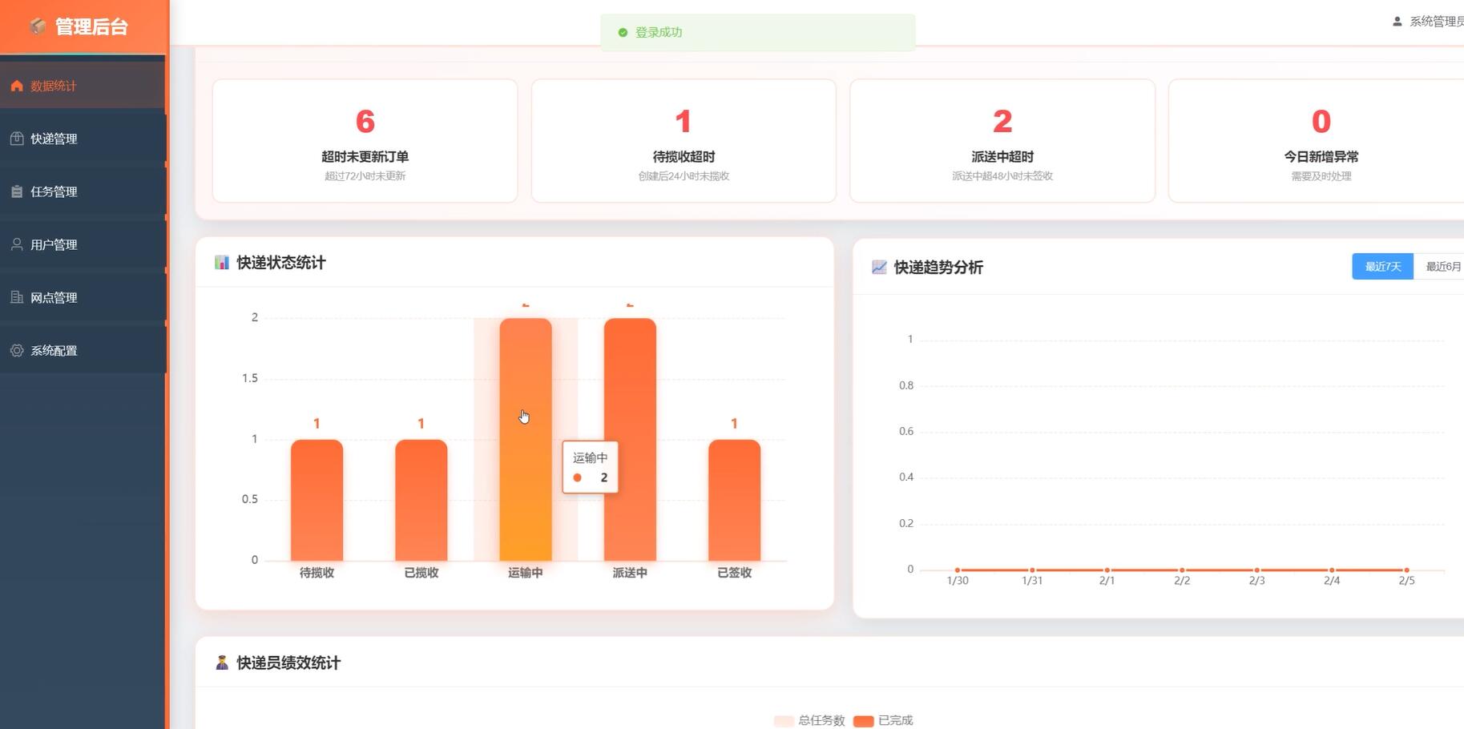Open the 系统管理员 account menu
The image size is (1464, 729).
pos(1429,22)
